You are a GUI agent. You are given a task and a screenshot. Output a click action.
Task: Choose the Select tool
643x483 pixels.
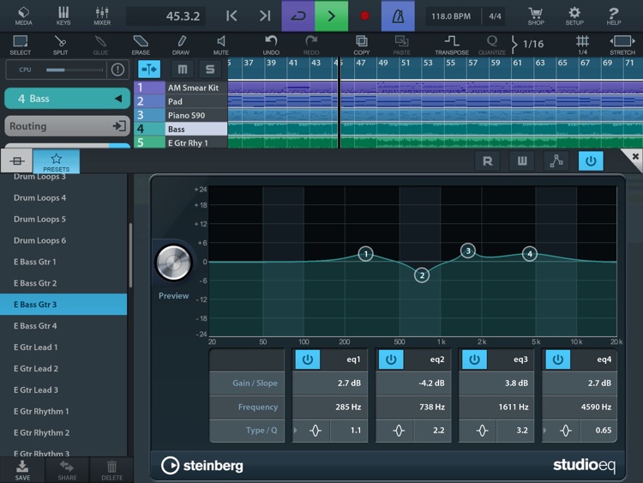(x=20, y=45)
